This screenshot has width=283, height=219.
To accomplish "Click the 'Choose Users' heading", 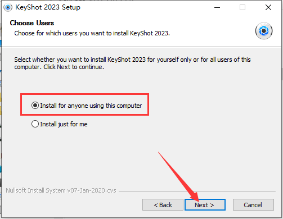I will coord(32,23).
